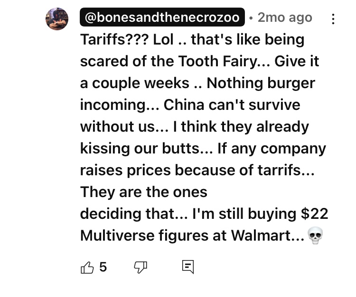This screenshot has width=356, height=297.
Task: Click the text 'China can't survive'
Action: click(x=232, y=105)
